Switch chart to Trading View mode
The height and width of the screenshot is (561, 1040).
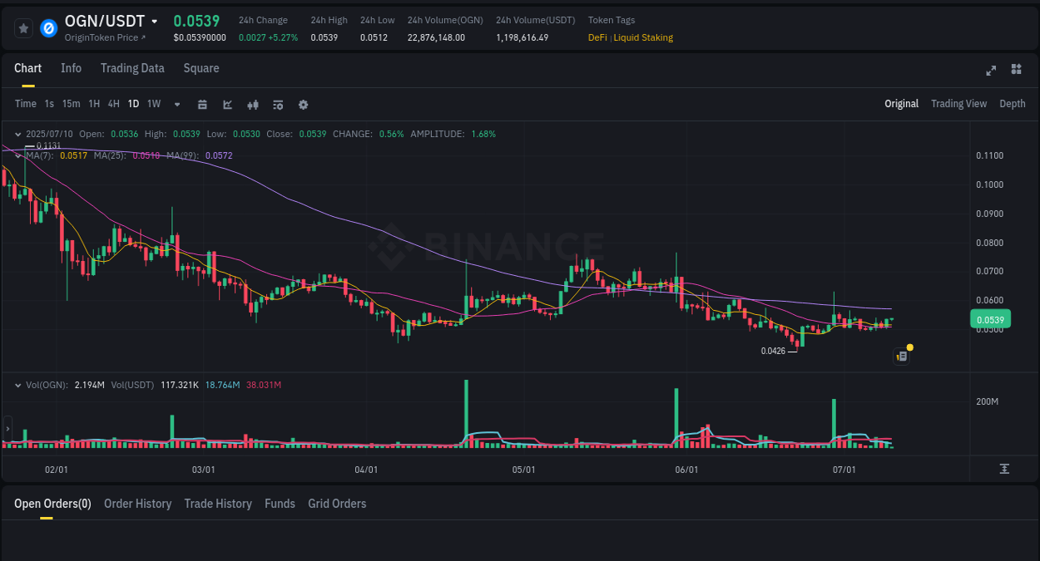[x=958, y=104]
